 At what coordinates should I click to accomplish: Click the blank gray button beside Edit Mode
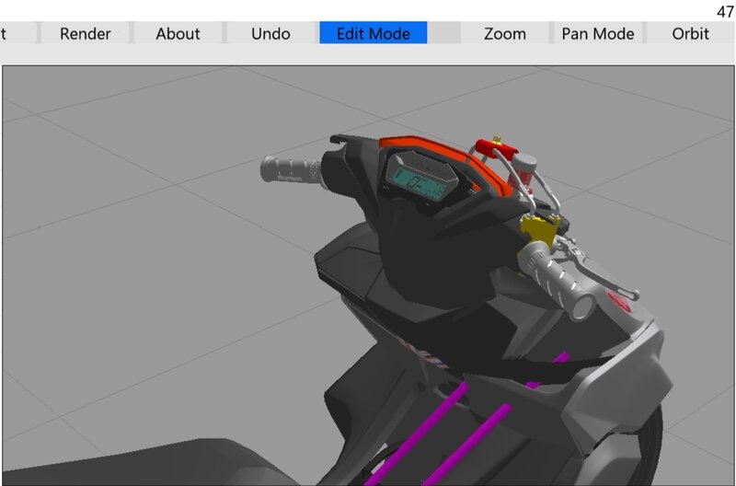tap(443, 33)
